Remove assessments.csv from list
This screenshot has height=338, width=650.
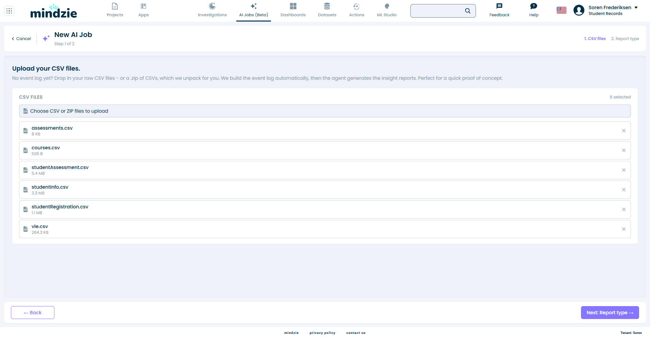click(x=624, y=131)
